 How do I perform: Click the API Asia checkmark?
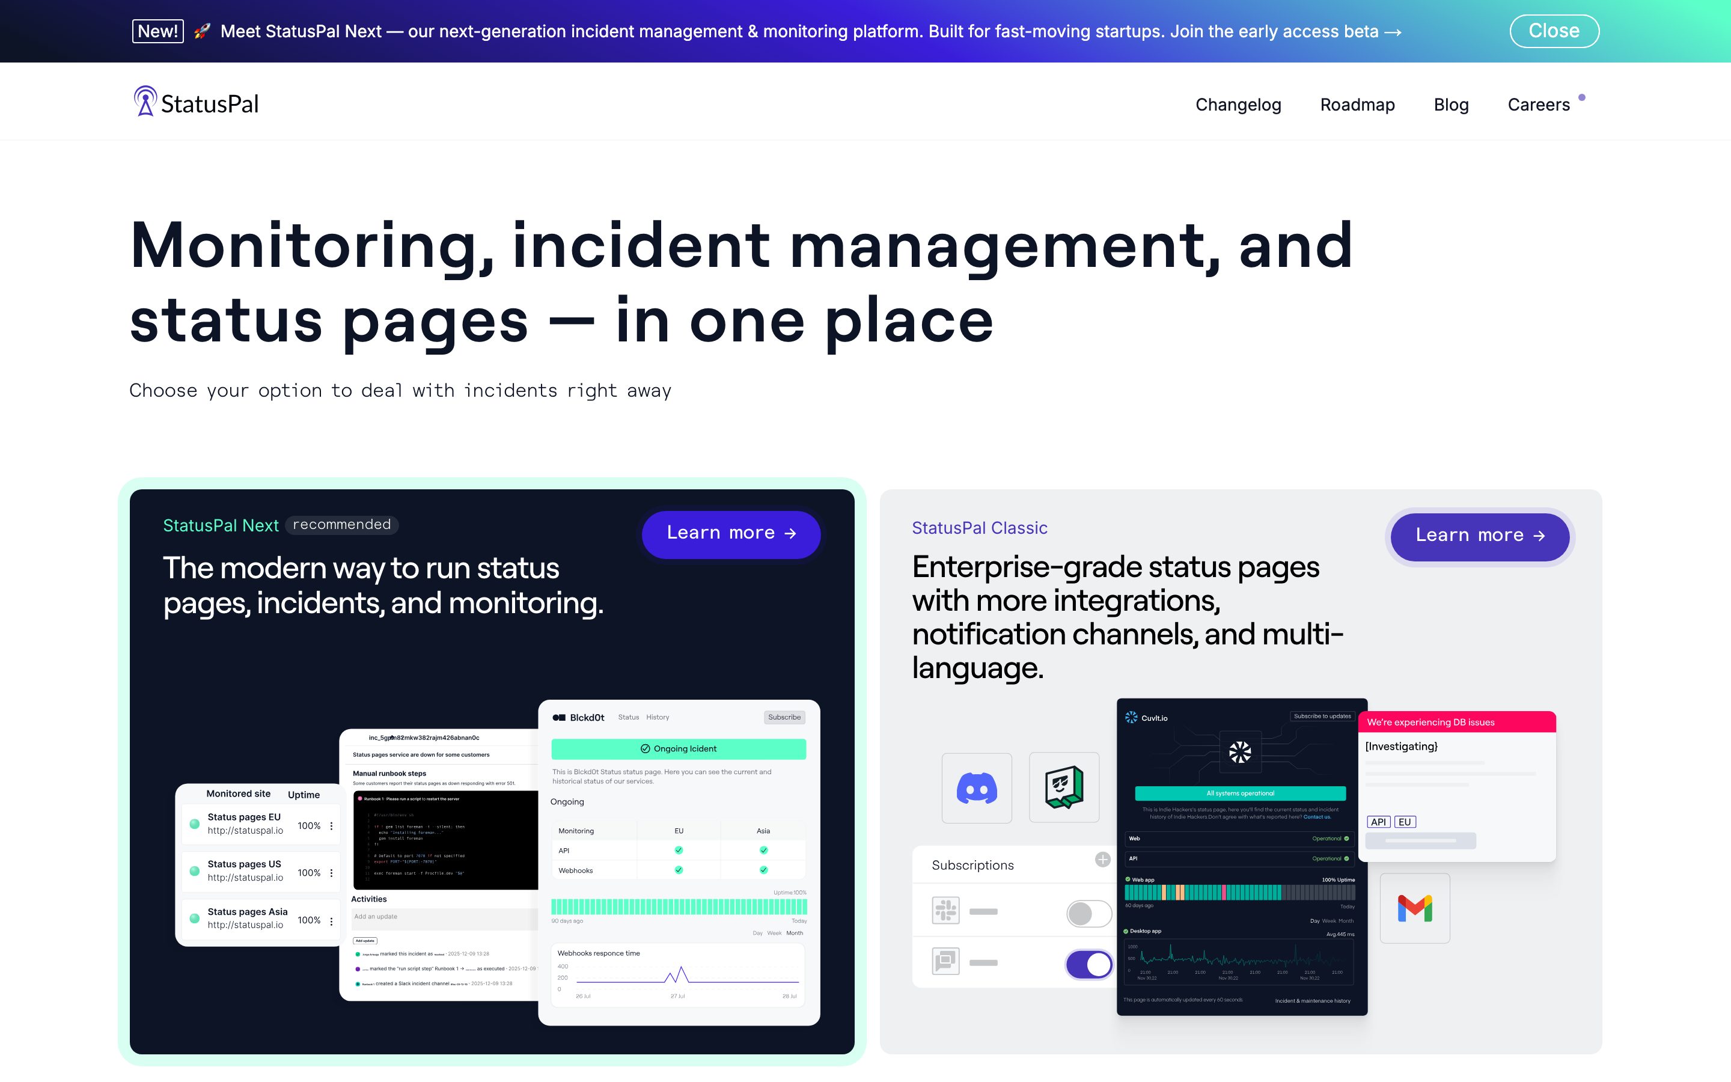(x=763, y=850)
